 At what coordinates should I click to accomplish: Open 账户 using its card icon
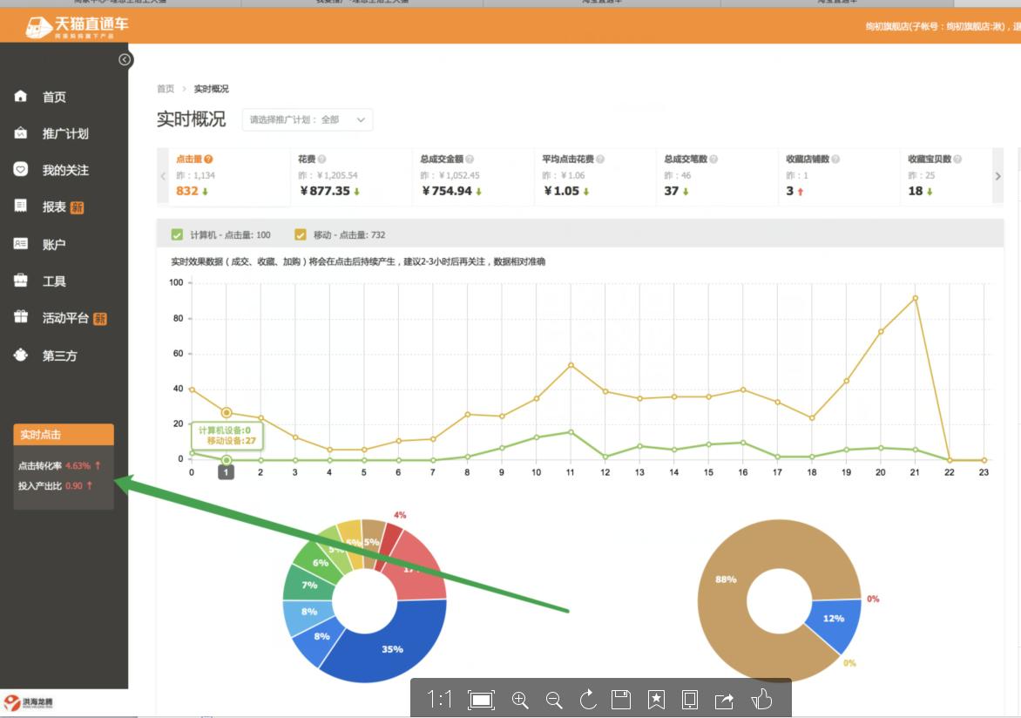point(21,244)
